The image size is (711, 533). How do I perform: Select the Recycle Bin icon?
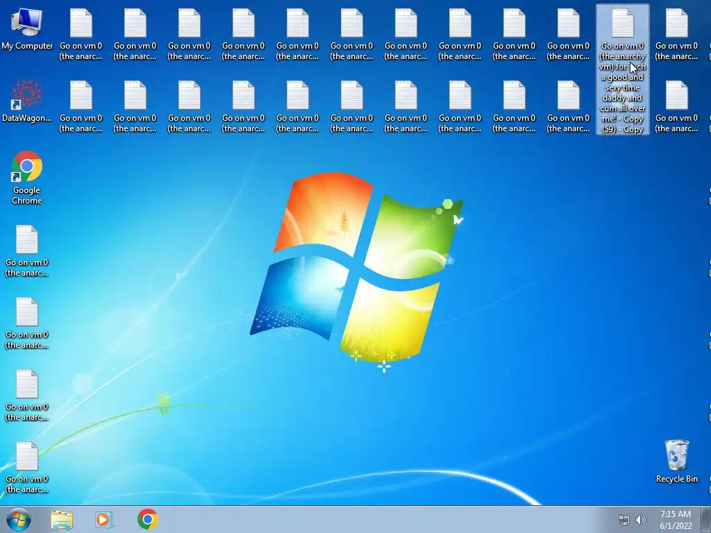click(x=676, y=461)
